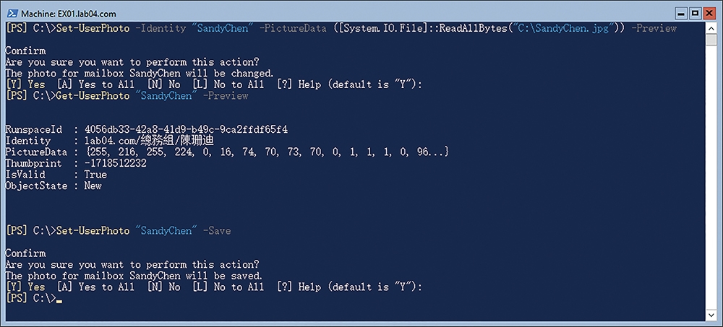723x327 pixels.
Task: Click the RunspaceId GUID value
Action: pos(186,129)
